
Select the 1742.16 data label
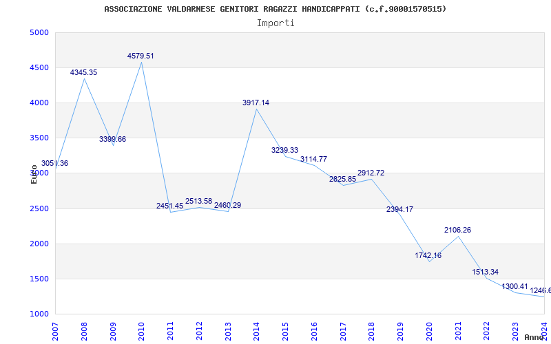[x=428, y=255]
